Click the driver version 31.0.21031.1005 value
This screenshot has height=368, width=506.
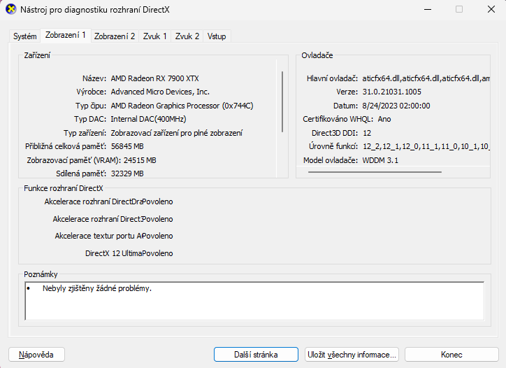392,92
